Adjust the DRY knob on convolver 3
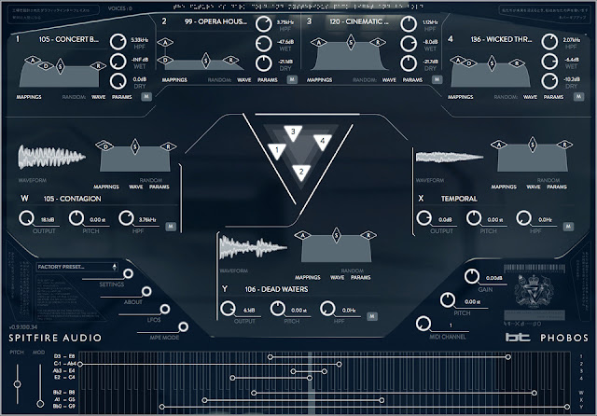Screen dimensions: 597x416 tap(409, 63)
